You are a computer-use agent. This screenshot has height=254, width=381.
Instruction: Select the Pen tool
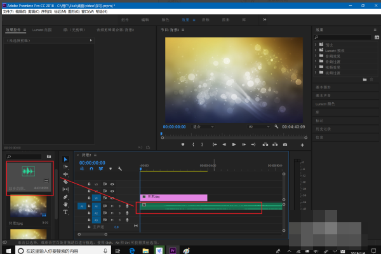[x=65, y=197]
